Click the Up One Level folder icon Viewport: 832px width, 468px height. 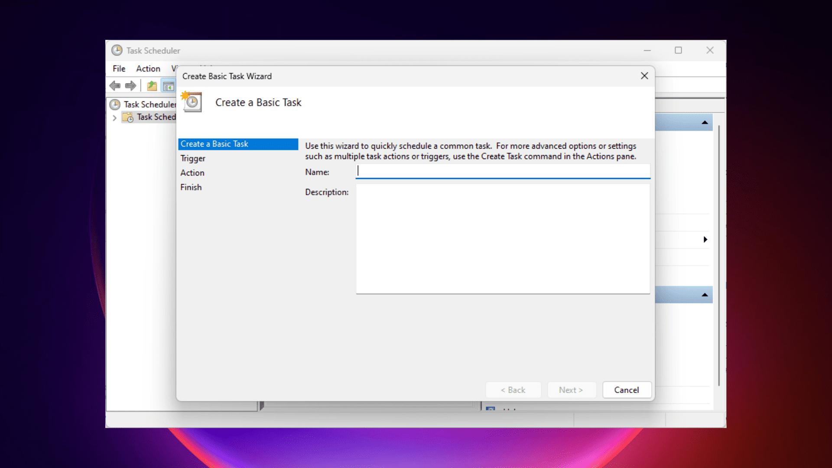click(152, 86)
